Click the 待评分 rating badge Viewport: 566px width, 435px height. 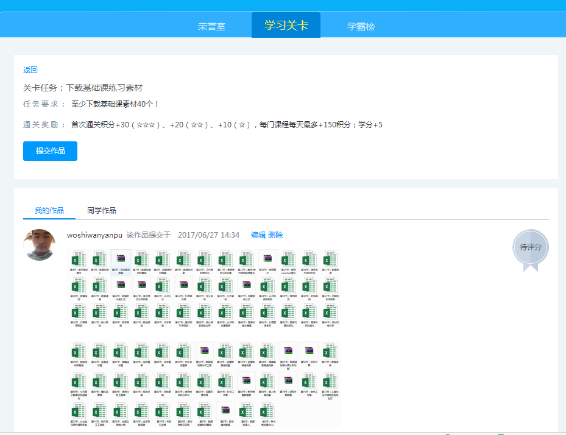(x=530, y=249)
